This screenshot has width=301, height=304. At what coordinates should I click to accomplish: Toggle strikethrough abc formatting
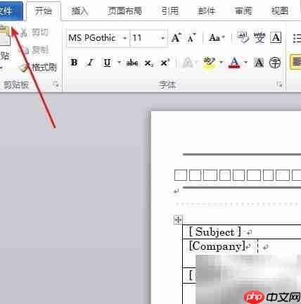click(x=132, y=63)
